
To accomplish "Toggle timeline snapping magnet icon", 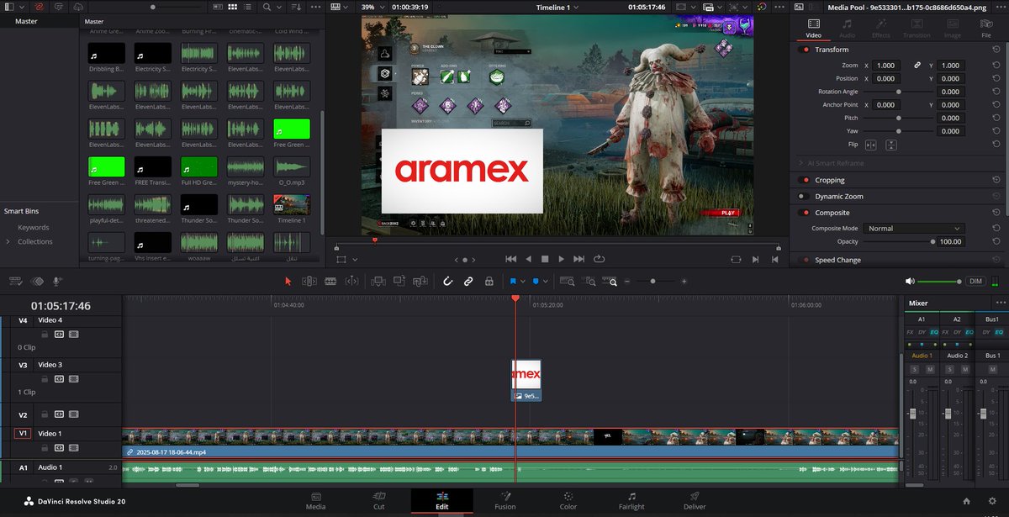I will [448, 282].
